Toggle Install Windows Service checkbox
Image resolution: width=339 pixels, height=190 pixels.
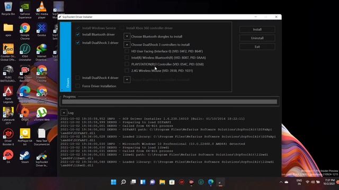point(78,28)
